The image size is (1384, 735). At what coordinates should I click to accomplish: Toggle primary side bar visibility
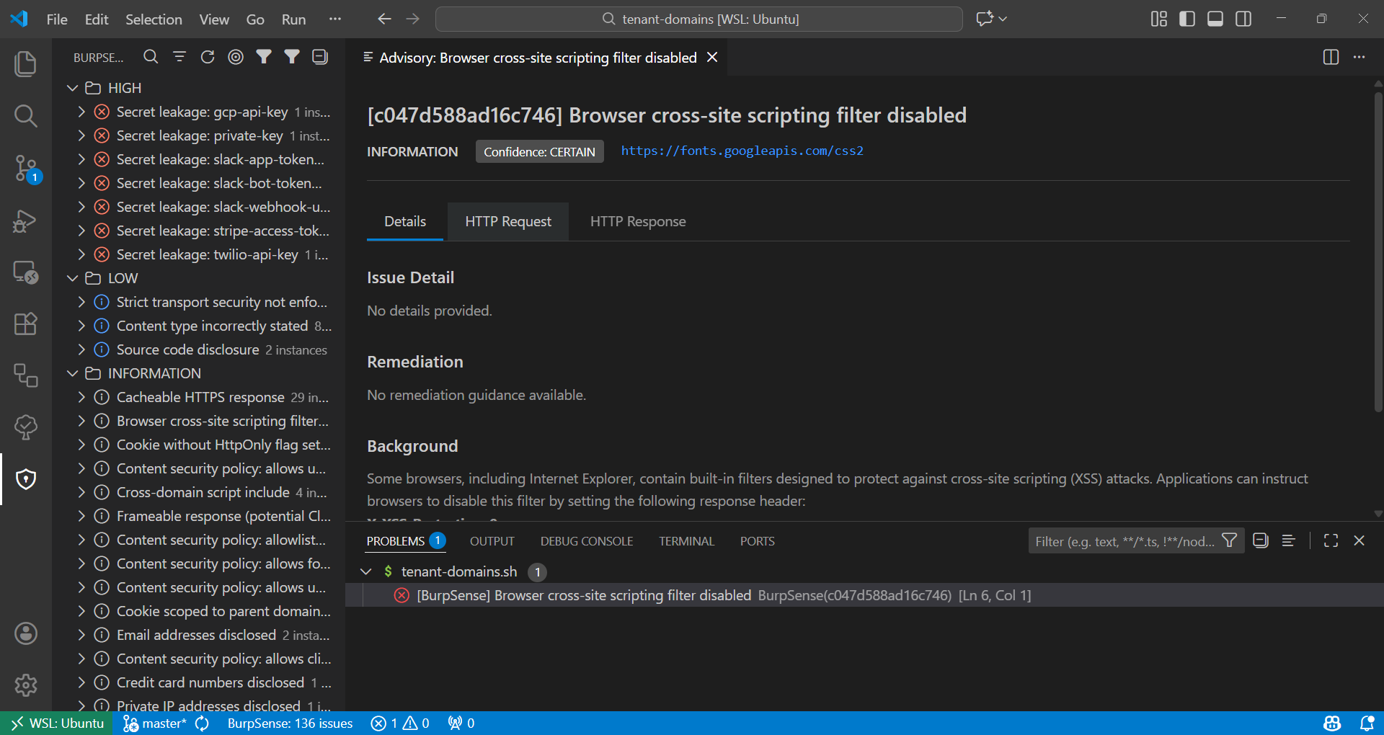[1187, 19]
